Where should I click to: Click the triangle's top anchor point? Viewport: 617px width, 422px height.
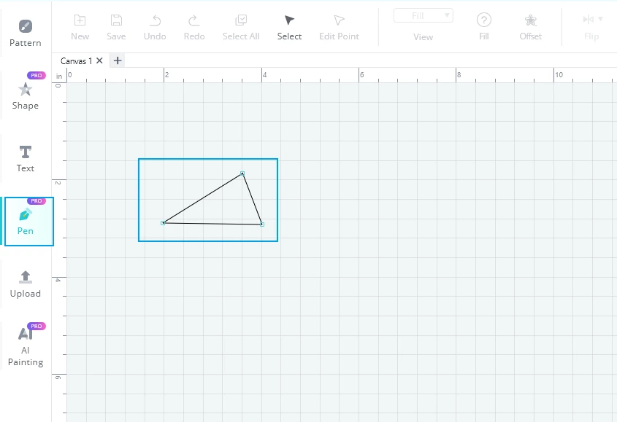click(242, 173)
